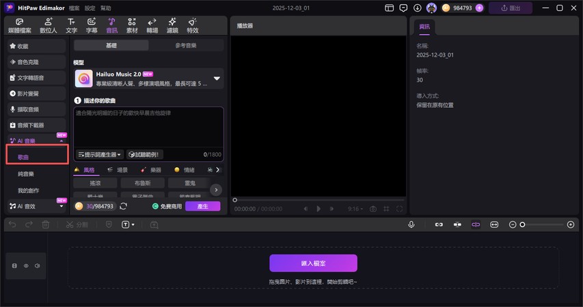Open the 9:16 aspect ratio dropdown

[355, 209]
